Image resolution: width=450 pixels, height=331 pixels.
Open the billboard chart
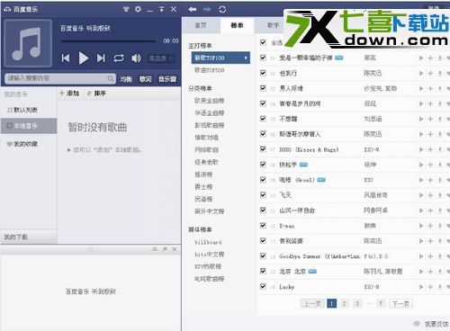pos(209,242)
